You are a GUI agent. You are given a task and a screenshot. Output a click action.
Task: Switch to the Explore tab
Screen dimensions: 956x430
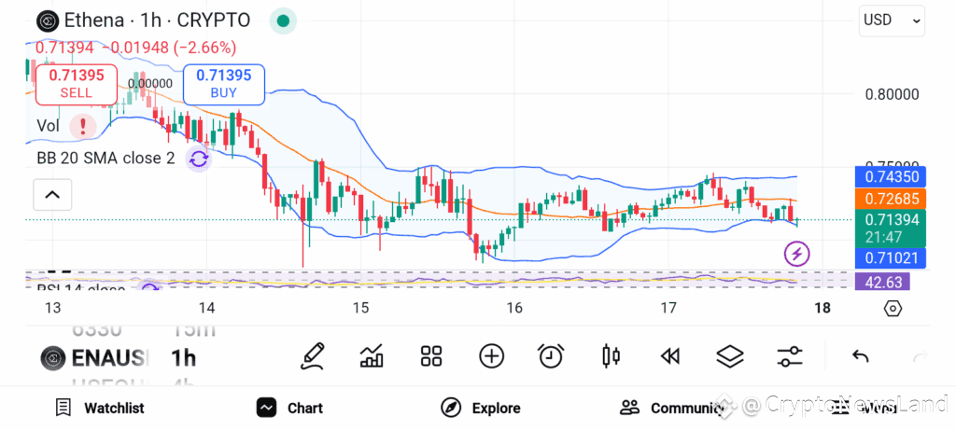481,408
